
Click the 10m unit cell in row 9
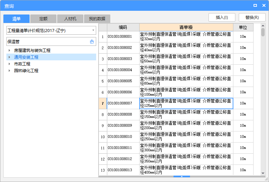click(x=243, y=126)
